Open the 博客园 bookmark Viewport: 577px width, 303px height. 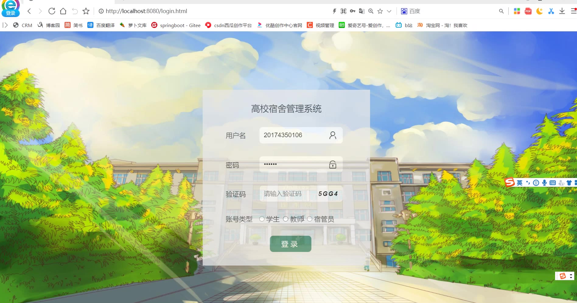coord(49,25)
